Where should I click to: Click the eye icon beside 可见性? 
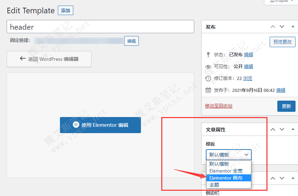coord(208,67)
